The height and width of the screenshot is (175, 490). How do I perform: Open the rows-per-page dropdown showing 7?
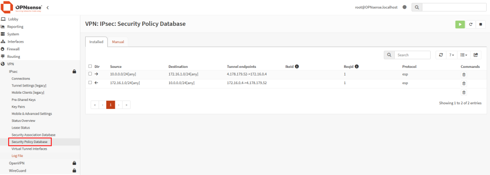[452, 55]
